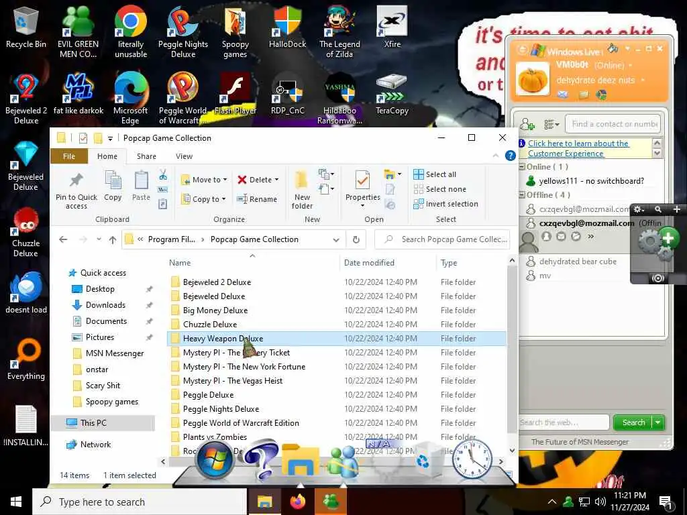Image resolution: width=687 pixels, height=515 pixels.
Task: Select Mystery PI - The Vegas Heist
Action: point(233,381)
